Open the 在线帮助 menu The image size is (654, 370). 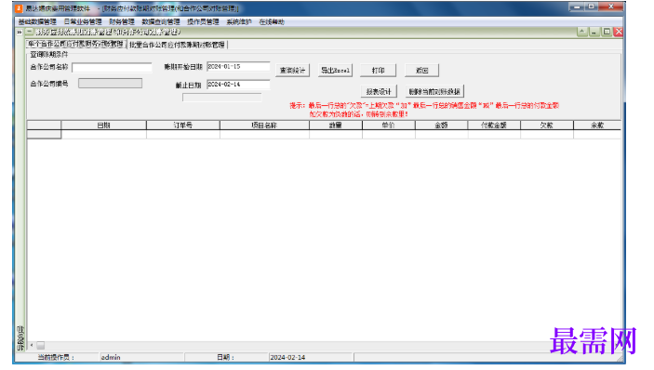(x=272, y=21)
